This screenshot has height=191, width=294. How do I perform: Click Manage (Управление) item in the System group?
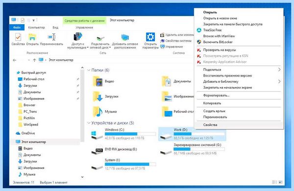click(x=171, y=47)
